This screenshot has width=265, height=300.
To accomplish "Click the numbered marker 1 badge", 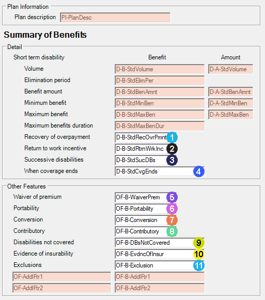I will point(172,137).
